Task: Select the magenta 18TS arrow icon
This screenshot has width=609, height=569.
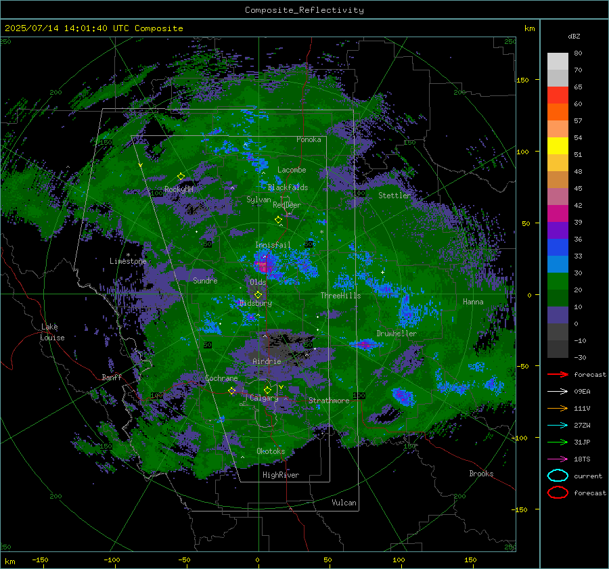Action: pos(558,459)
